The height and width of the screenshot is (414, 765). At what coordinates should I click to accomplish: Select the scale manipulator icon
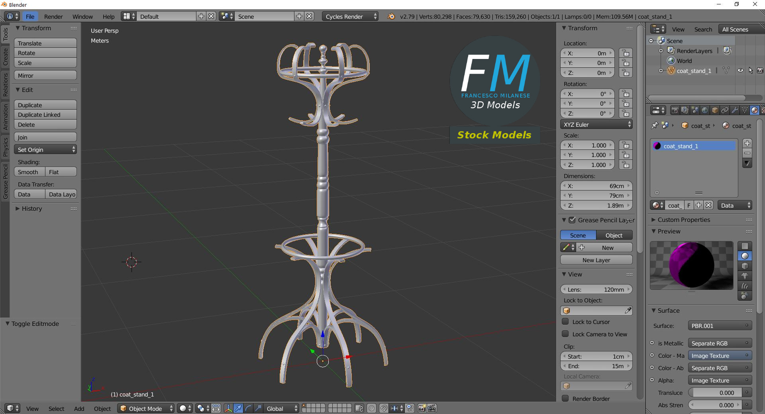(258, 408)
